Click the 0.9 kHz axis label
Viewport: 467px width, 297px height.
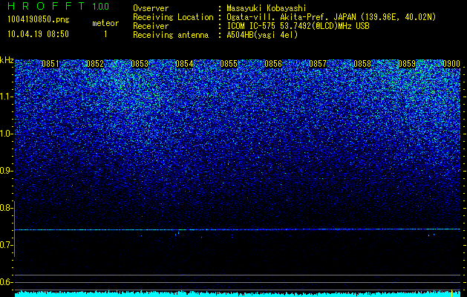click(x=6, y=171)
